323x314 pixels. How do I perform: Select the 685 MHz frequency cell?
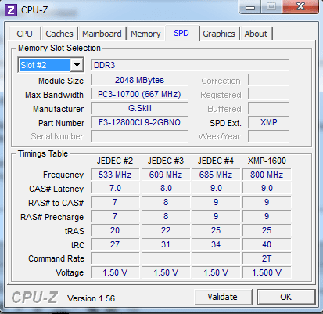coord(216,175)
